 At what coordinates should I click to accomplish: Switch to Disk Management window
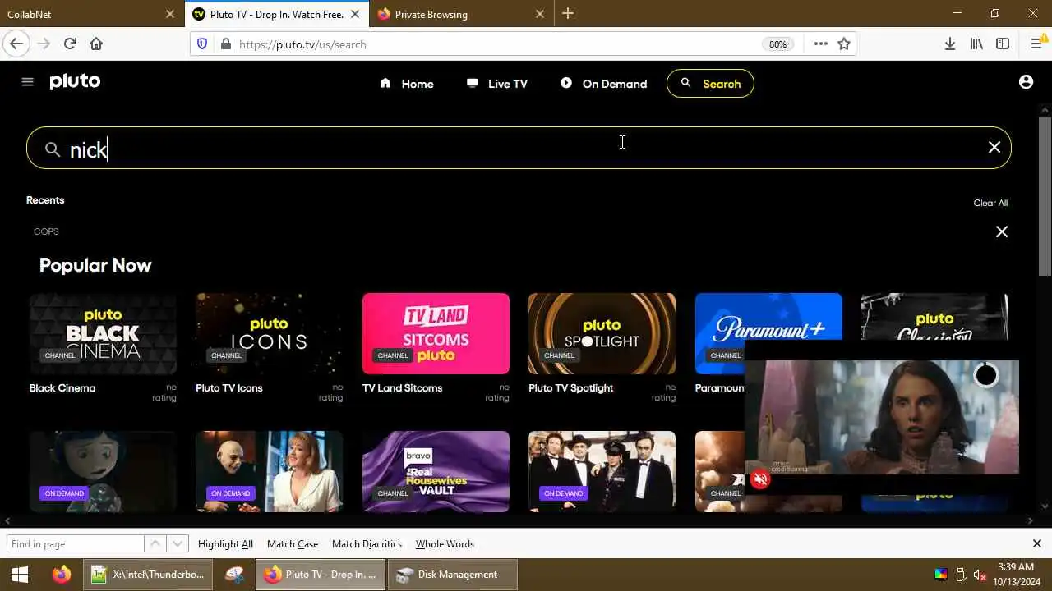pos(452,575)
